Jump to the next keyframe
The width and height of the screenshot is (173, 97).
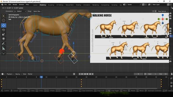coord(90,74)
